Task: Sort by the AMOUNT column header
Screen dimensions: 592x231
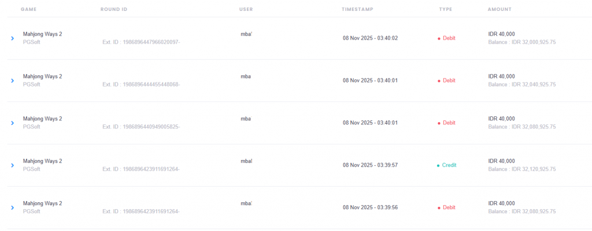Action: click(x=499, y=9)
